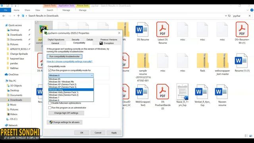Open the DS+Resume+M+(1) PDF icon

pyautogui.click(x=242, y=29)
